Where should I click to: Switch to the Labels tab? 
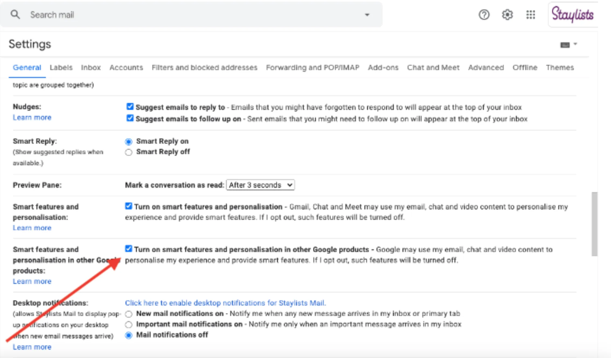(x=61, y=67)
